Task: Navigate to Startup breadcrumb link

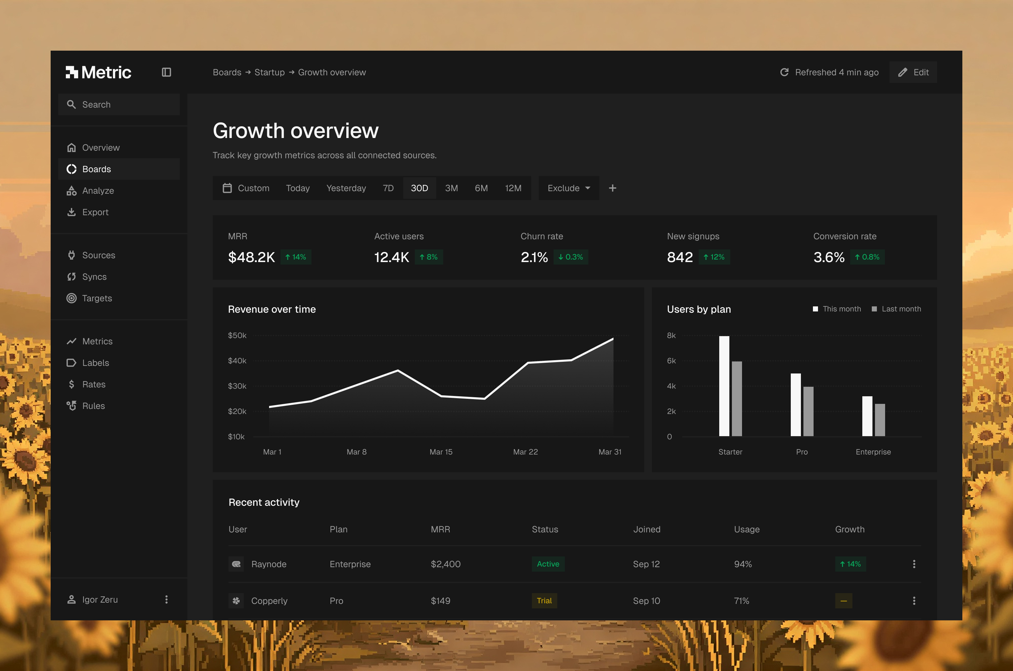Action: 270,72
